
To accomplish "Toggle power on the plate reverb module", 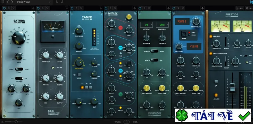I will (174, 8).
